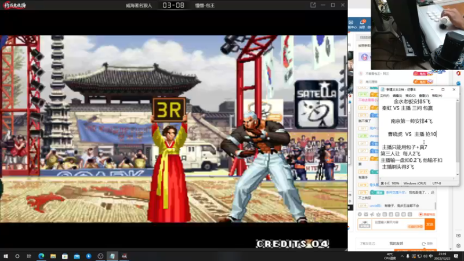Open the 格式(O) menu in Notepad
Viewport: 464px width, 261px height.
tap(411, 96)
